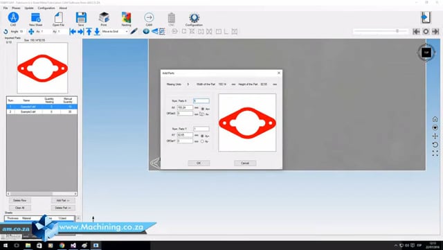Open the CAD module icon
The image size is (443, 250).
click(13, 17)
